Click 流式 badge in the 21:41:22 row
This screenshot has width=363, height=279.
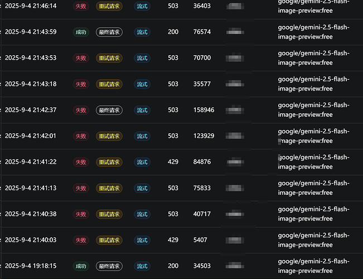142,162
